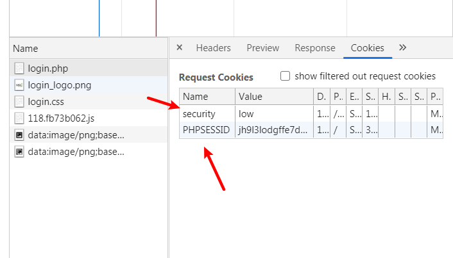453x258 pixels.
Task: Select the first data:image/png thumbnail icon
Action: pyautogui.click(x=19, y=135)
